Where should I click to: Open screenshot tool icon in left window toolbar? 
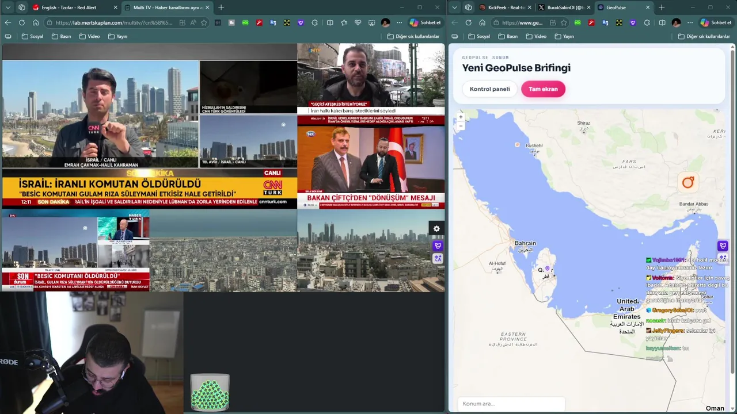point(371,22)
